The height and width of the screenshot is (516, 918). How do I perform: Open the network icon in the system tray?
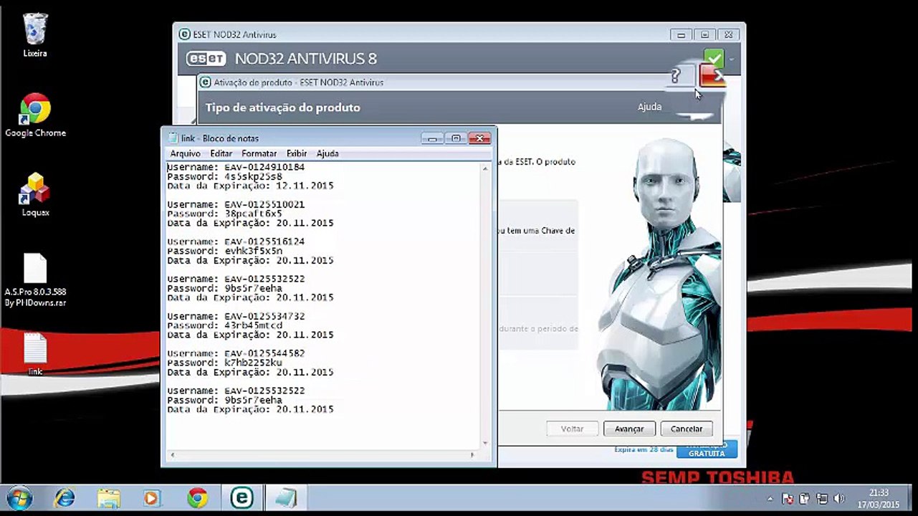tap(822, 499)
